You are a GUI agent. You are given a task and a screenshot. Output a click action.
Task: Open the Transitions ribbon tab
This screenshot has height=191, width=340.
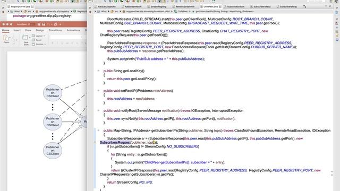(55, 30)
